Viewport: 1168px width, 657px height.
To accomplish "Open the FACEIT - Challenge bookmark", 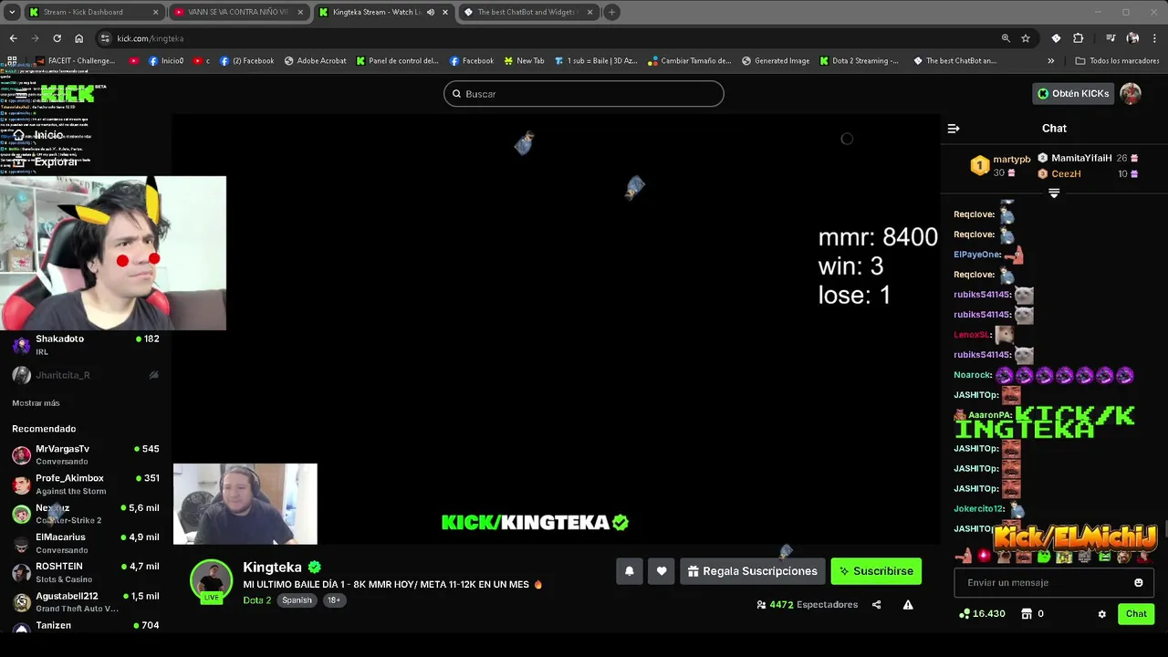I will [x=75, y=61].
